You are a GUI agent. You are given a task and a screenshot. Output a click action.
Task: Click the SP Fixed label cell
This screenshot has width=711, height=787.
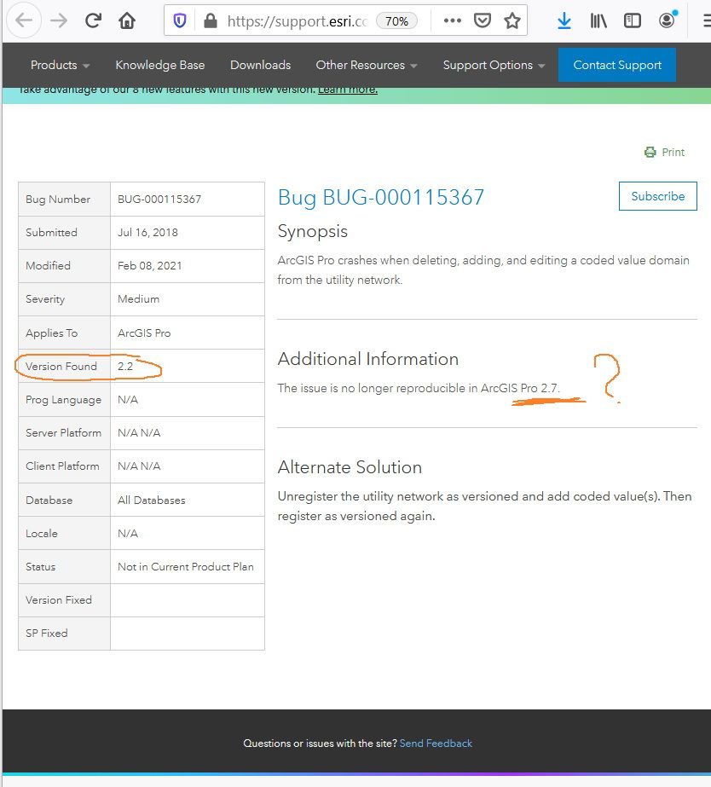[64, 634]
